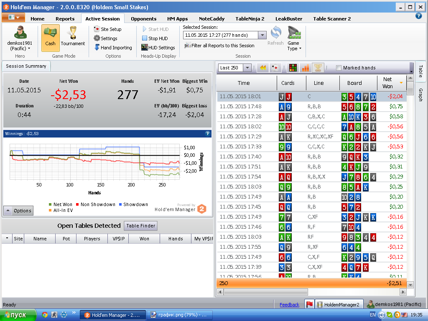Viewport: 428px width, 321px height.
Task: Open Settings in the Options group
Action: pos(105,38)
